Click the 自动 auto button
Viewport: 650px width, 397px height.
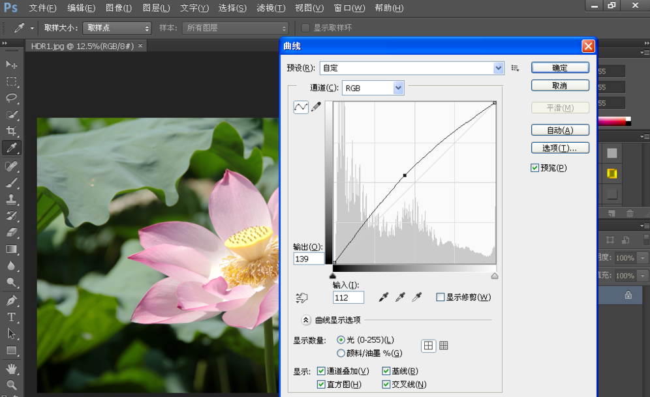[560, 130]
